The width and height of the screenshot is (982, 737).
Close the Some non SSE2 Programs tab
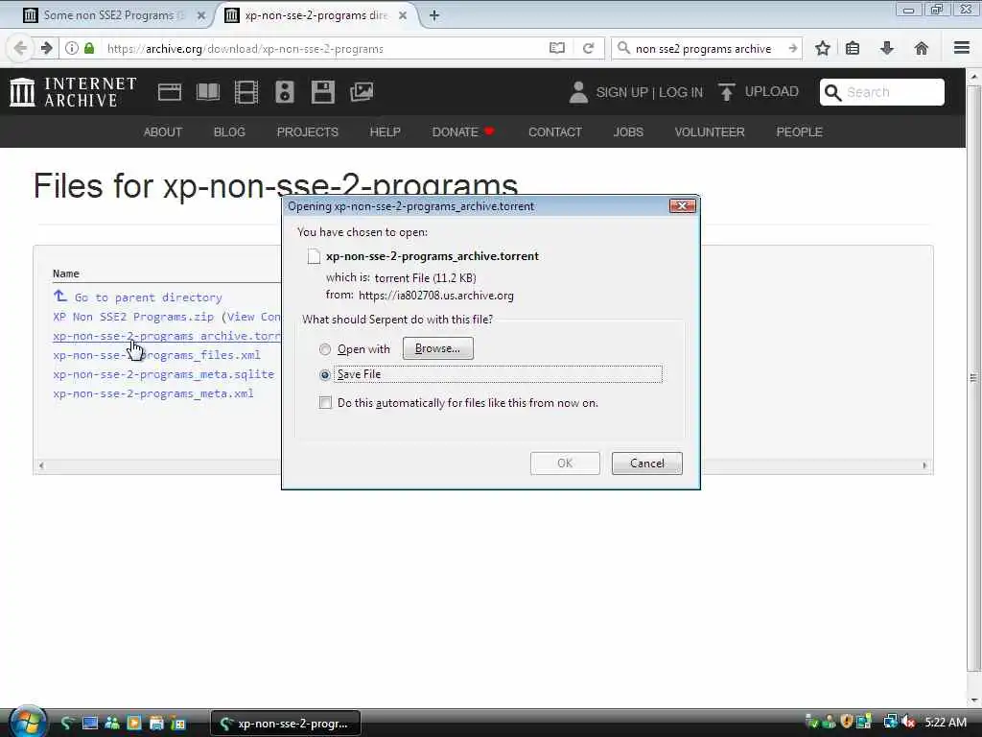pyautogui.click(x=201, y=15)
